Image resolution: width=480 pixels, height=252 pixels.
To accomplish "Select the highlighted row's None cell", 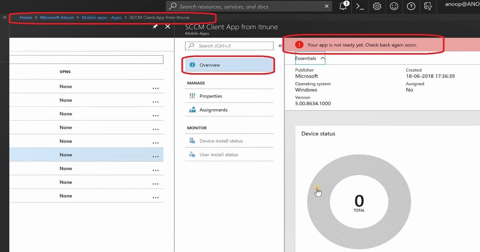I will click(x=66, y=155).
